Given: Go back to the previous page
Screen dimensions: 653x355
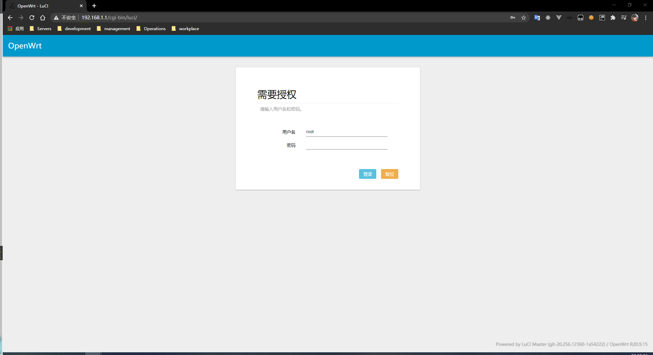Looking at the screenshot, I should (10, 18).
